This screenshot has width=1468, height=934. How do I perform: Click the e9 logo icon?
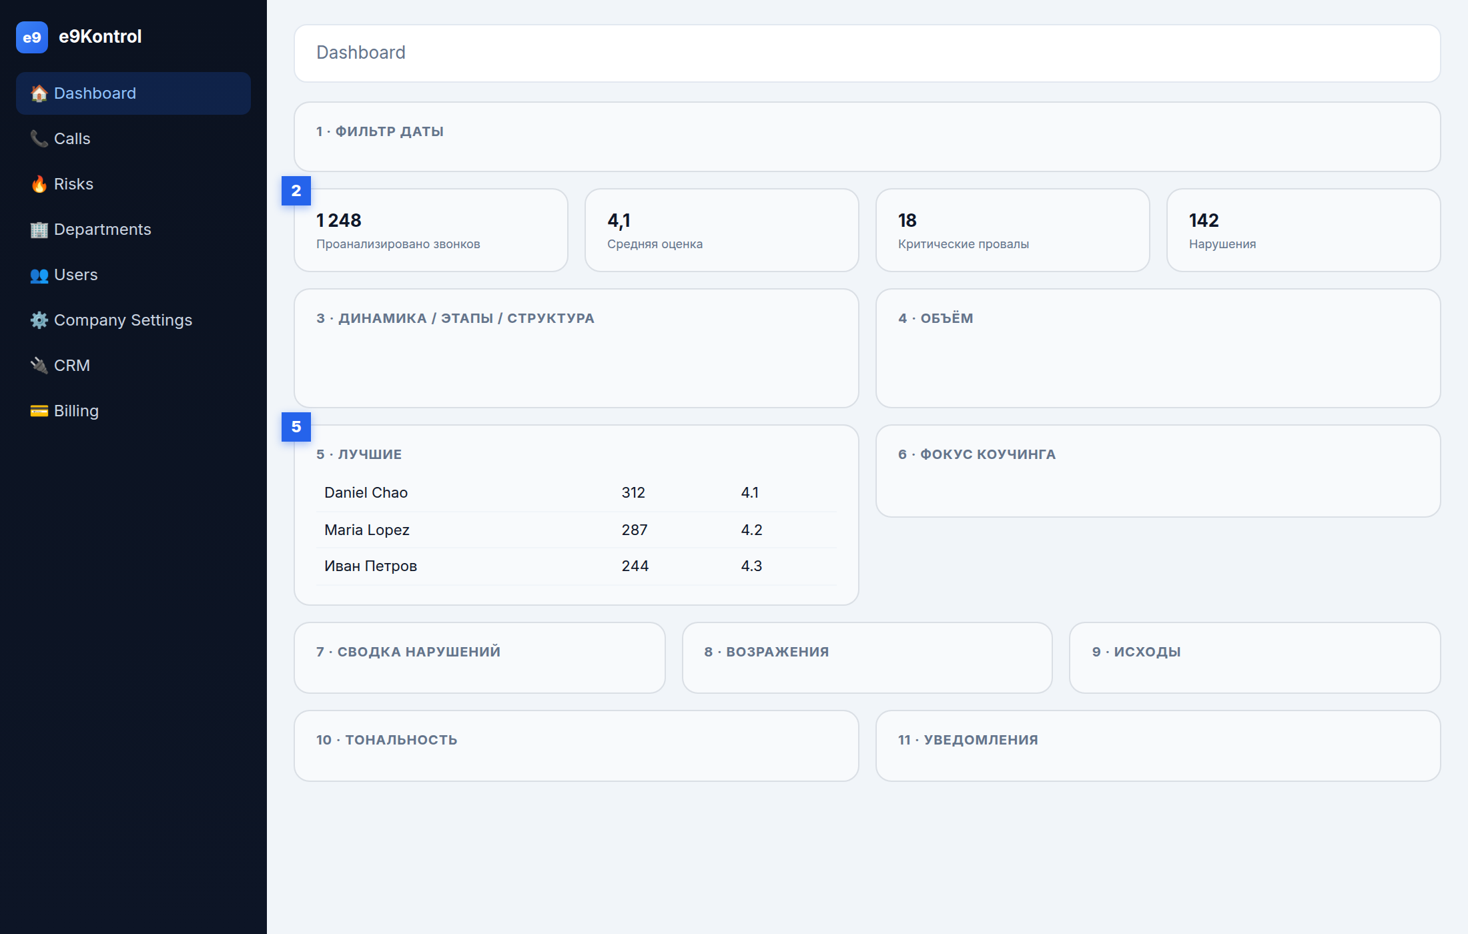tap(32, 37)
